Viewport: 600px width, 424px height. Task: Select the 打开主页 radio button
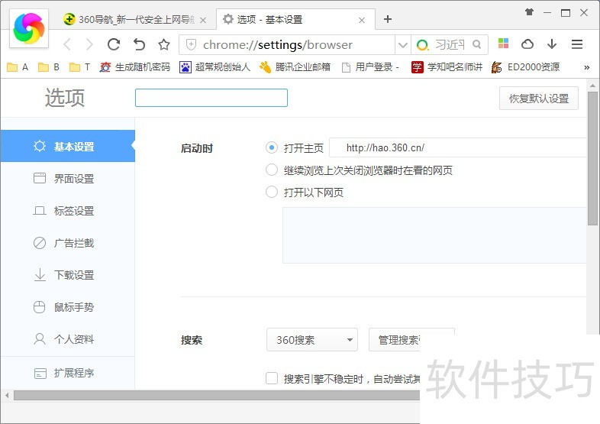click(x=272, y=147)
